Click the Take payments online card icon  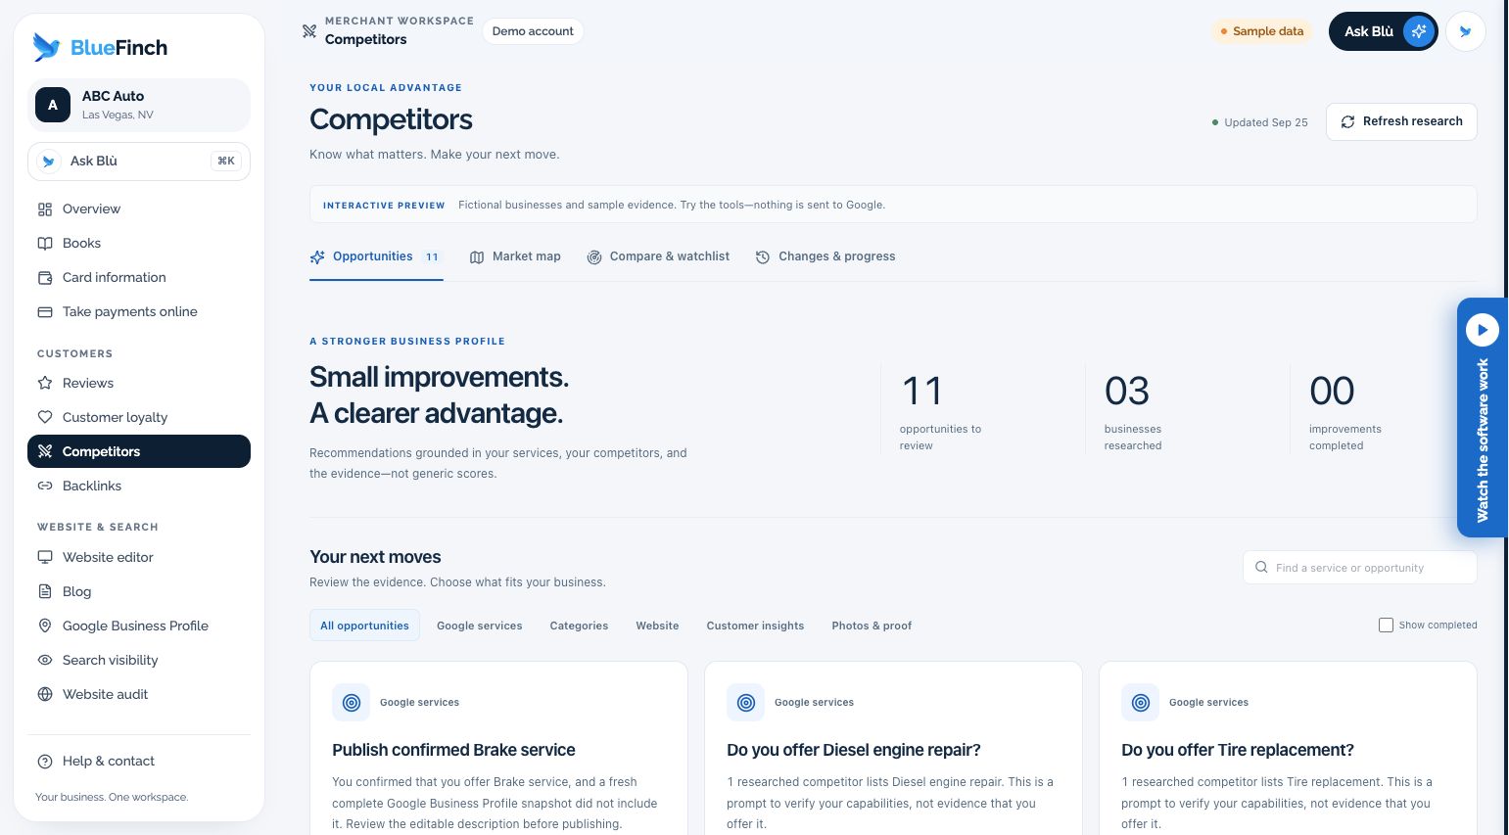45,312
